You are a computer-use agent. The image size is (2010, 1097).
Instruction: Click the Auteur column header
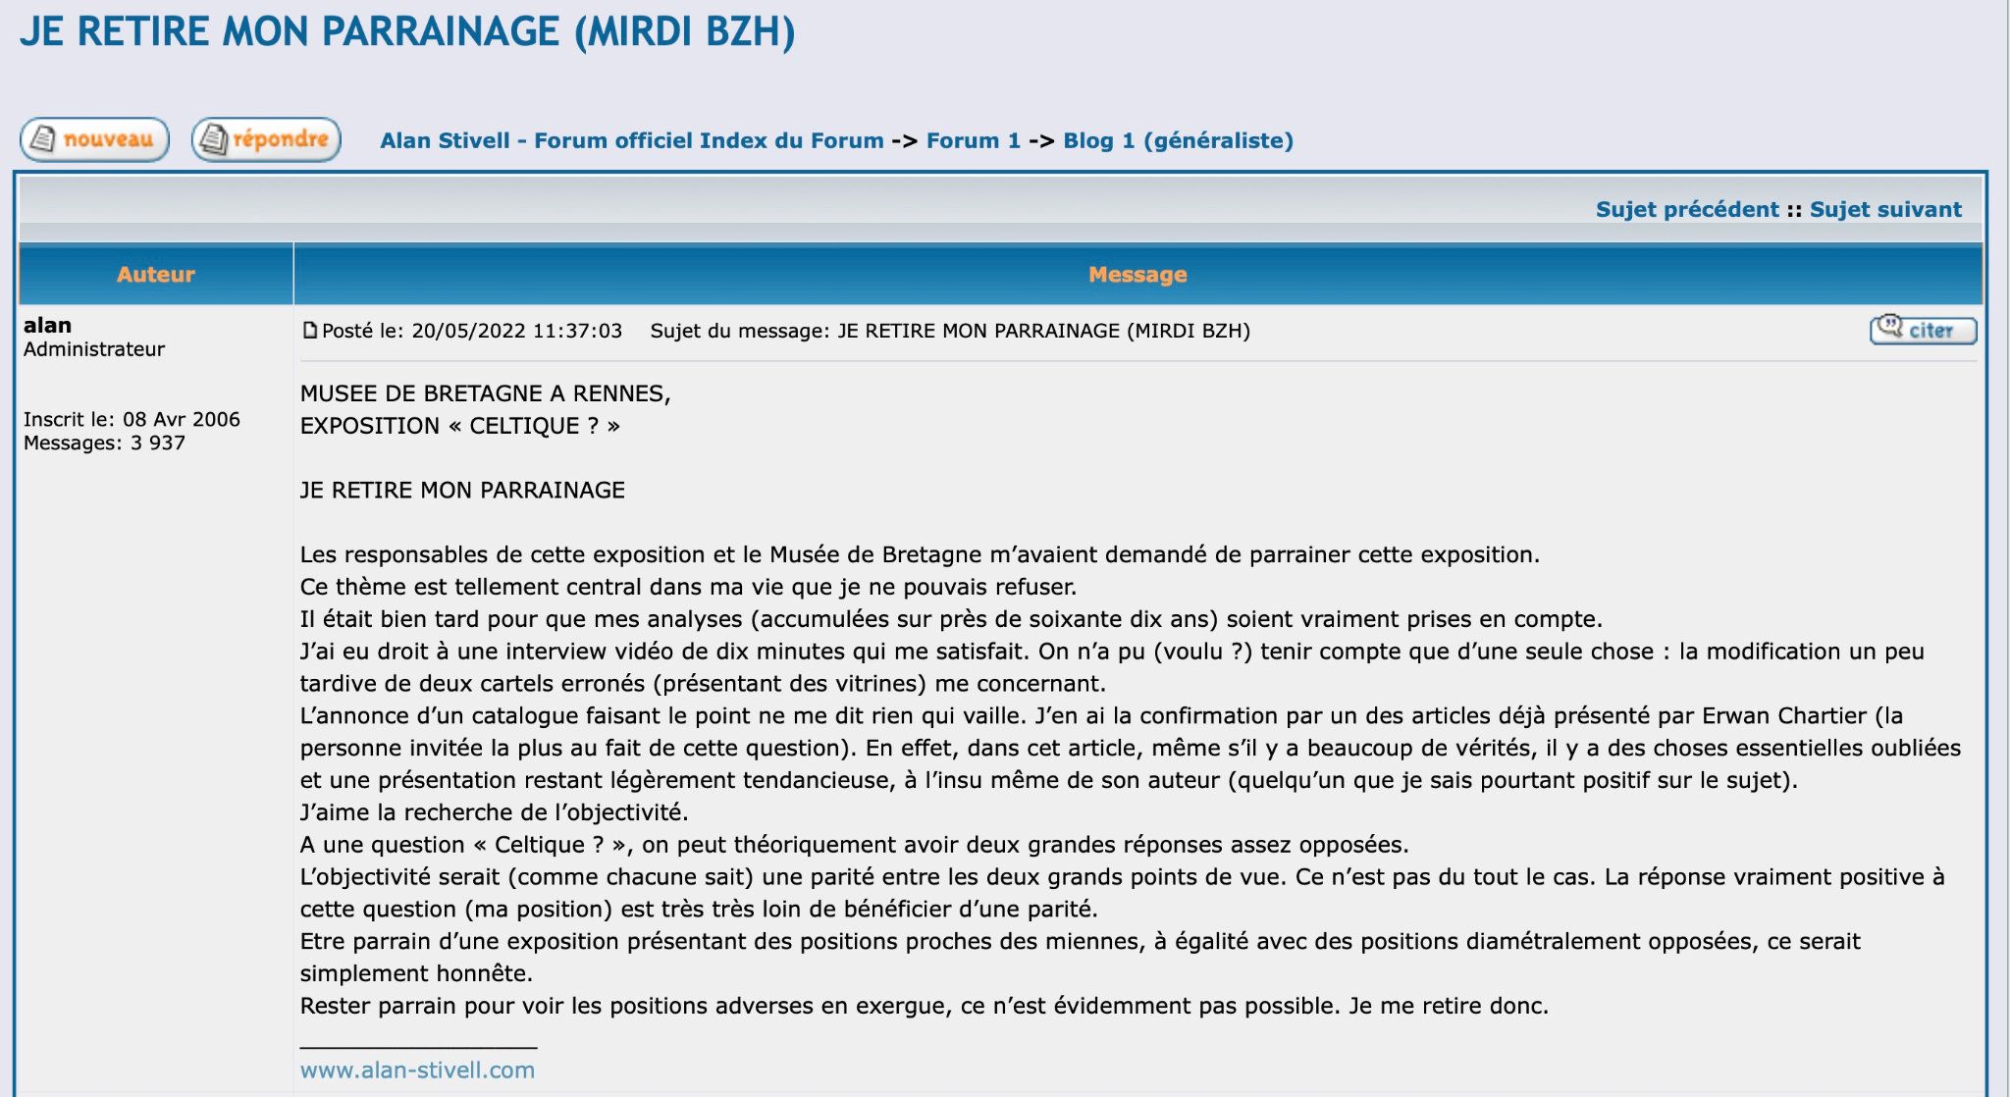[156, 274]
